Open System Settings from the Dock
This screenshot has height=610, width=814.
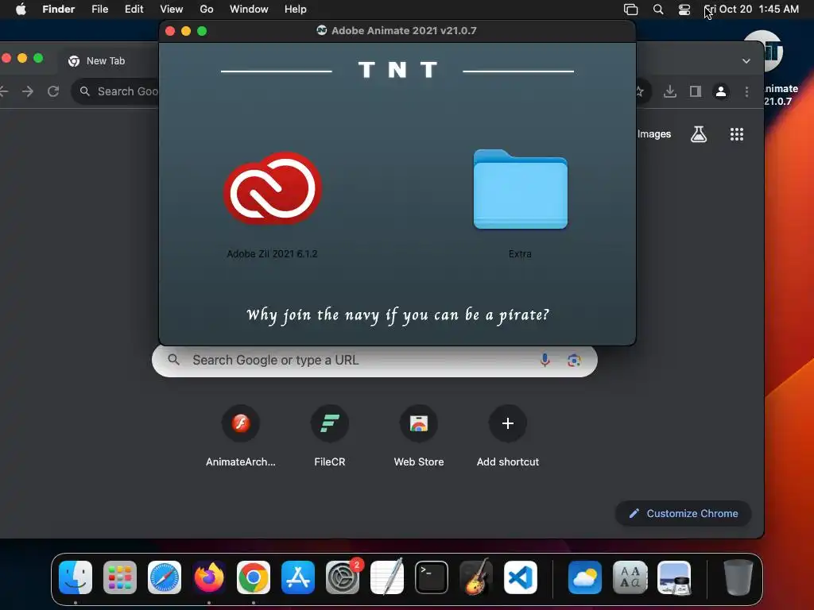pyautogui.click(x=343, y=577)
